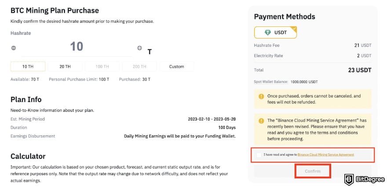Viewport: 387px width, 188px height.
Task: Click the Available 70 T text
Action: pyautogui.click(x=25, y=80)
